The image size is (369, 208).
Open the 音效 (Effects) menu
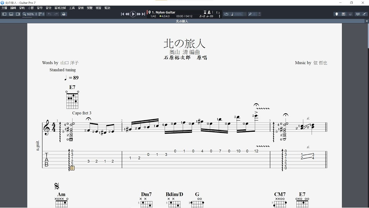click(x=48, y=8)
